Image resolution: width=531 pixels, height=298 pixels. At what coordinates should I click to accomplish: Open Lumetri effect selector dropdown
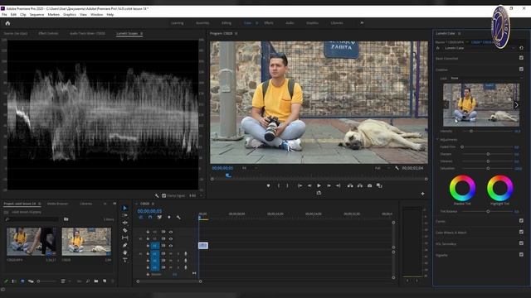tap(480, 48)
